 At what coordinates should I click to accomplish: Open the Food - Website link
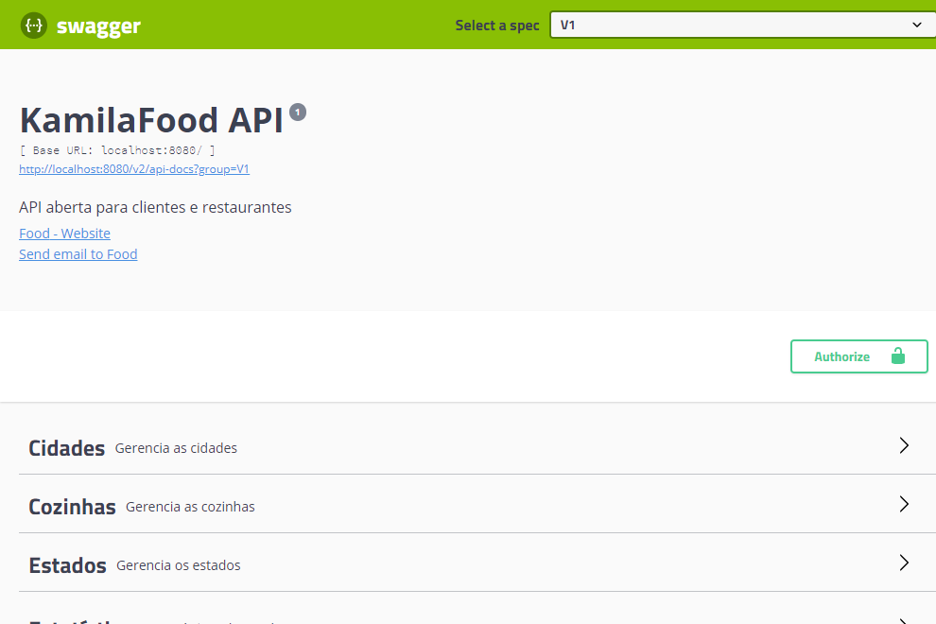[64, 234]
